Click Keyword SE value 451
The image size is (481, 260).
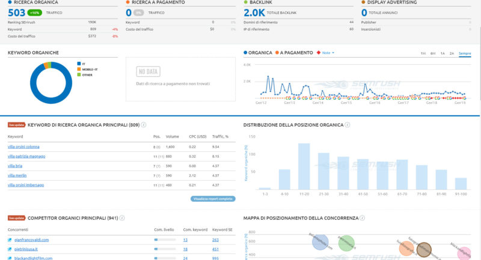(215, 249)
